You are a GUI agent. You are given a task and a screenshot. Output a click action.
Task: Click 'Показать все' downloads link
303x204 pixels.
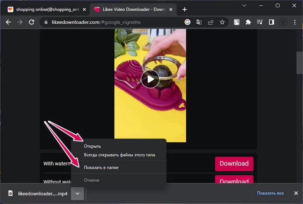270,194
